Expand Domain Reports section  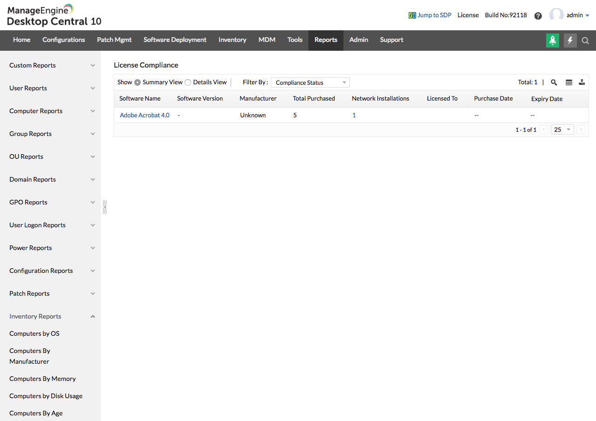[x=50, y=179]
